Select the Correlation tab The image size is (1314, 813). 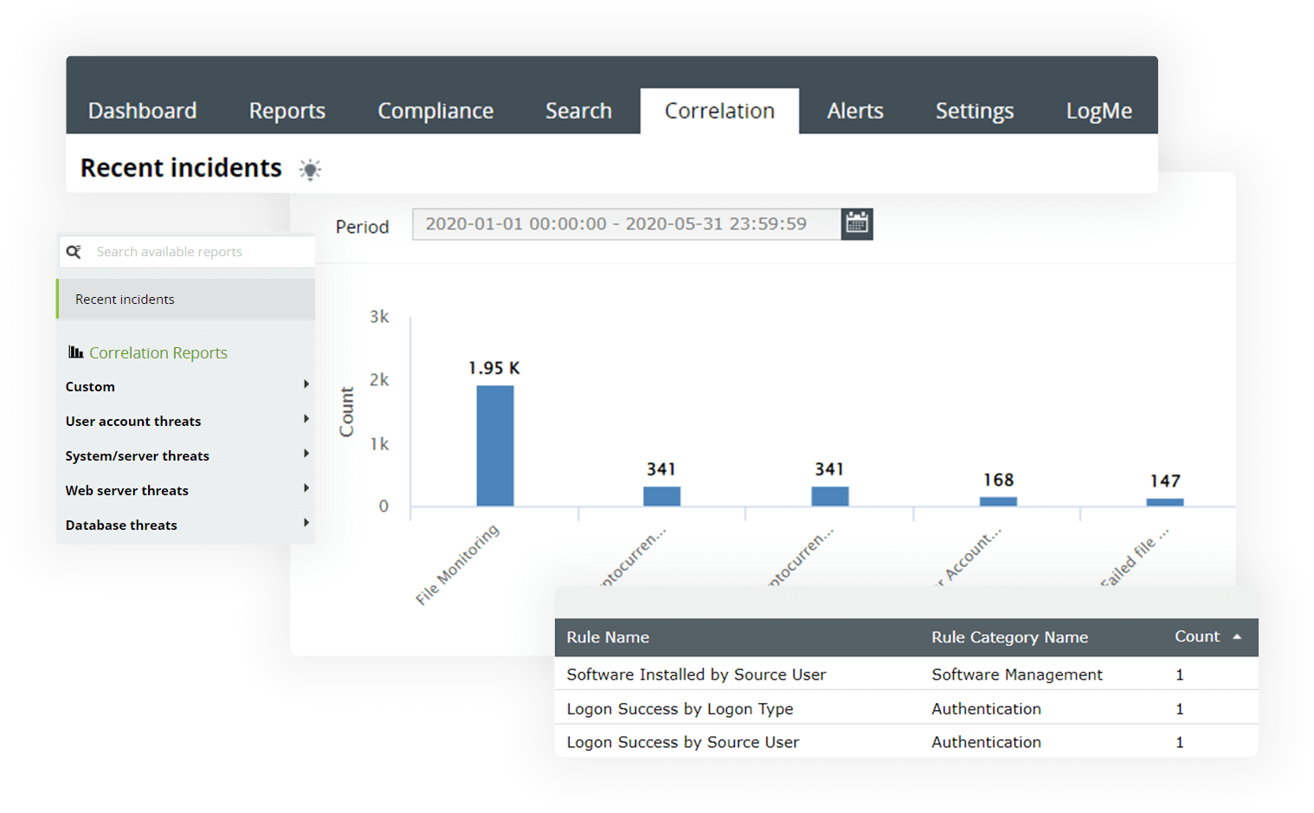(719, 111)
